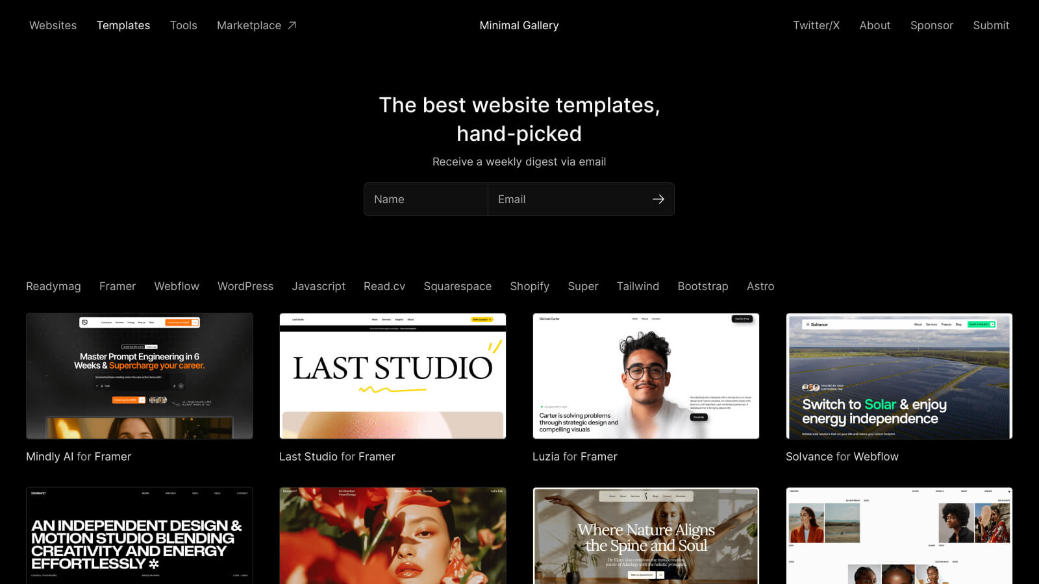Filter templates by Readymag
This screenshot has height=584, width=1039.
(x=53, y=286)
